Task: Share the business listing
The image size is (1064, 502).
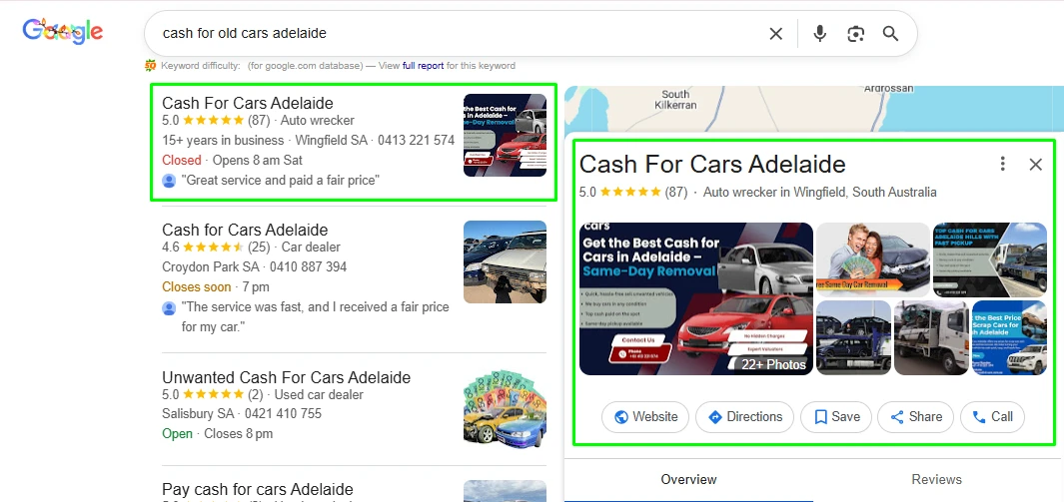Action: 915,417
